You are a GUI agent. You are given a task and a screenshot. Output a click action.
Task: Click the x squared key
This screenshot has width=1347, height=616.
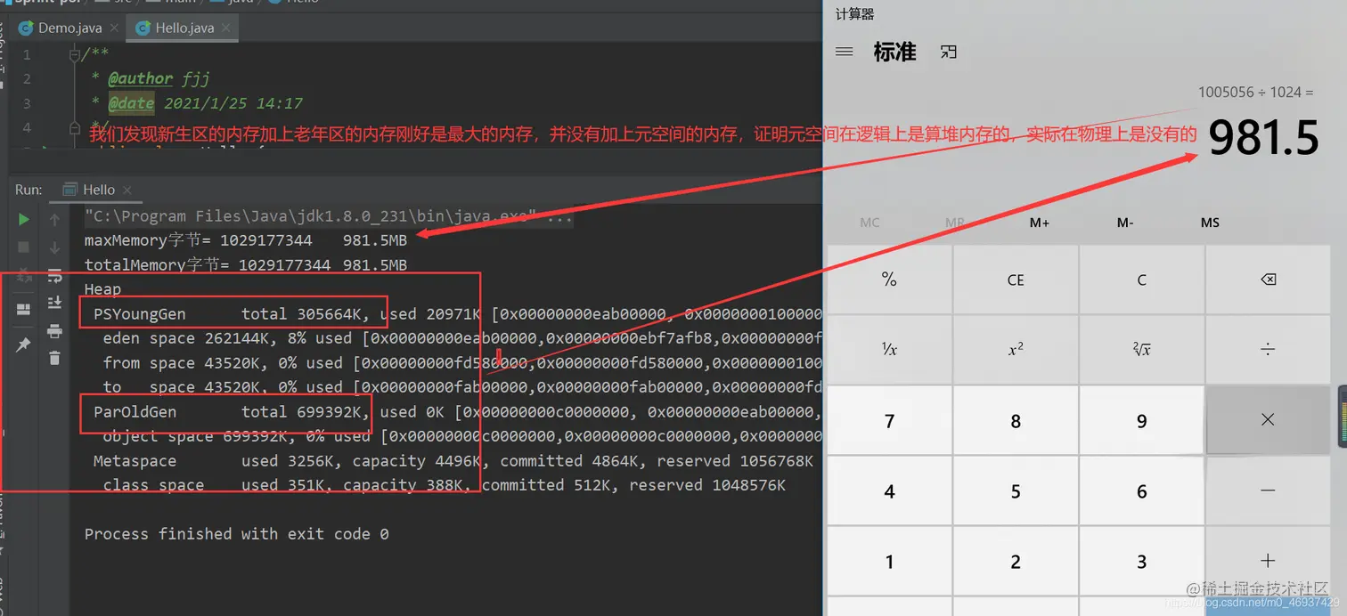click(1016, 350)
